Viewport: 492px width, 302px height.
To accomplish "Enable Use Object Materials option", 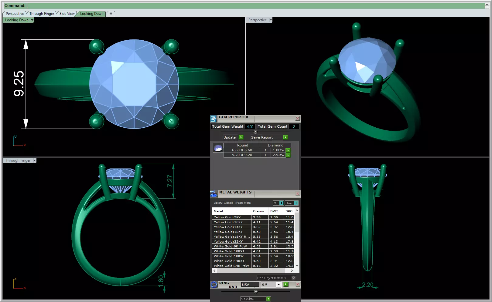I will pos(276,278).
